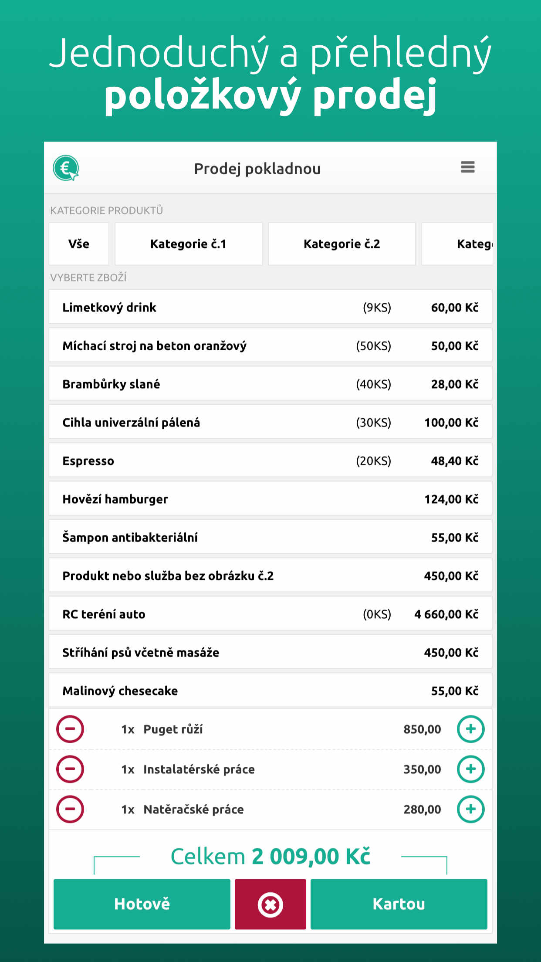Pay in cash with Hotově
Viewport: 541px width, 962px height.
click(142, 904)
